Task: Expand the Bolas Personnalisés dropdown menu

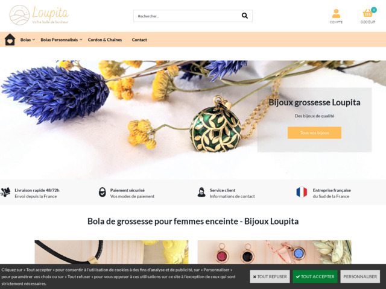Action: pyautogui.click(x=62, y=40)
